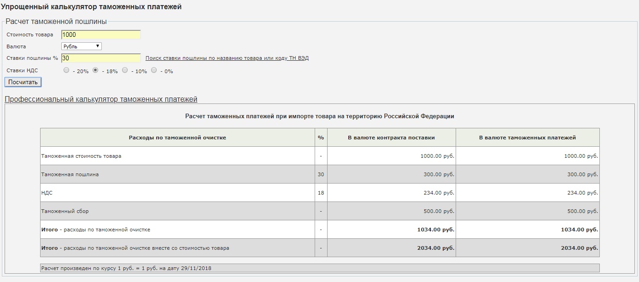Click the В валюте таможенных платежей header
This screenshot has width=639, height=282.
[x=528, y=138]
